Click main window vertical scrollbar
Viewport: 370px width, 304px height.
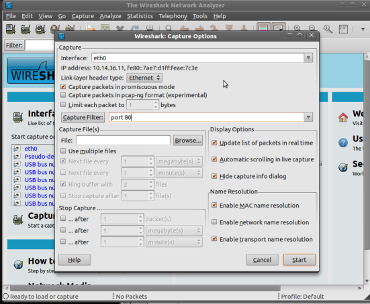pyautogui.click(x=367, y=155)
